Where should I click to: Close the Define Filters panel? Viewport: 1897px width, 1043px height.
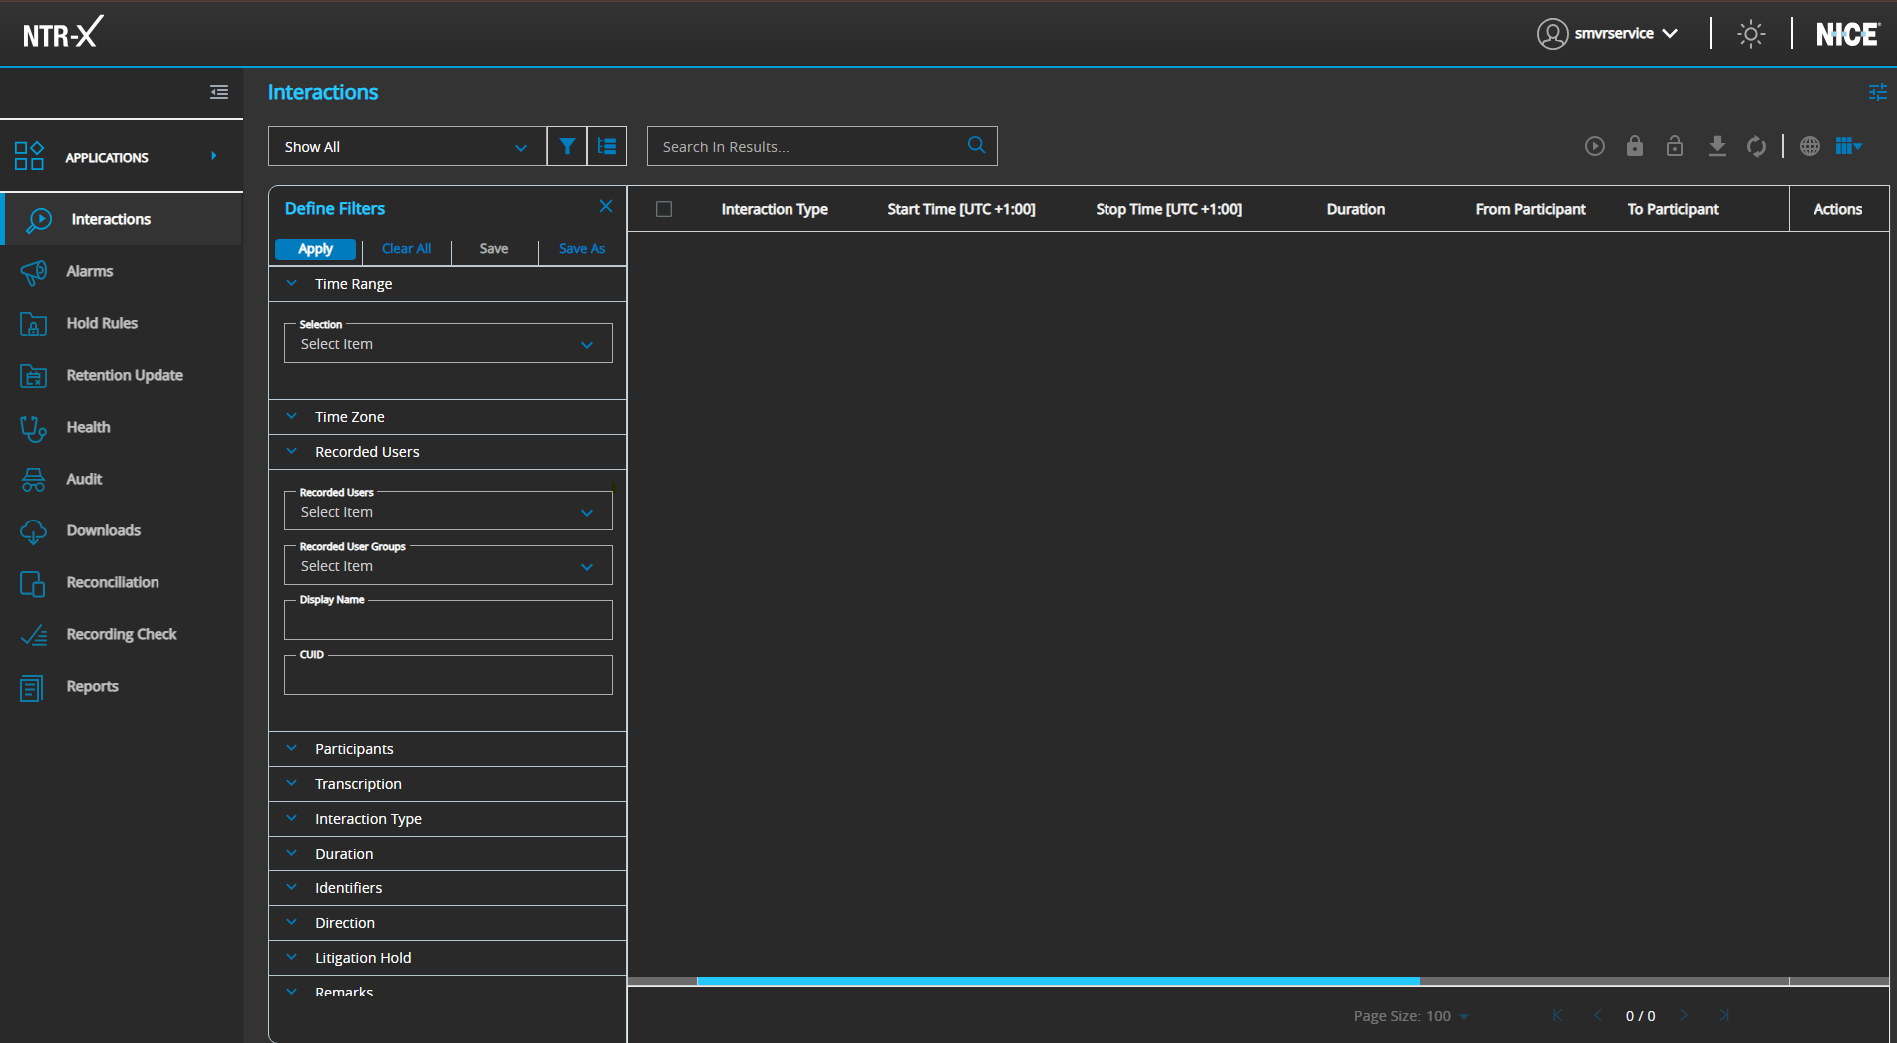tap(606, 206)
